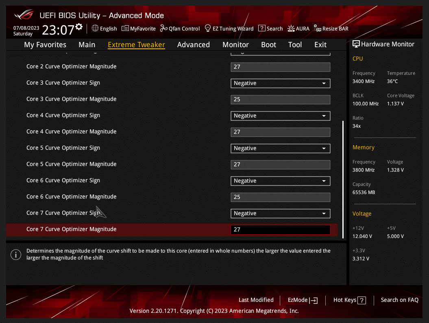Switch to EzMode

303,300
